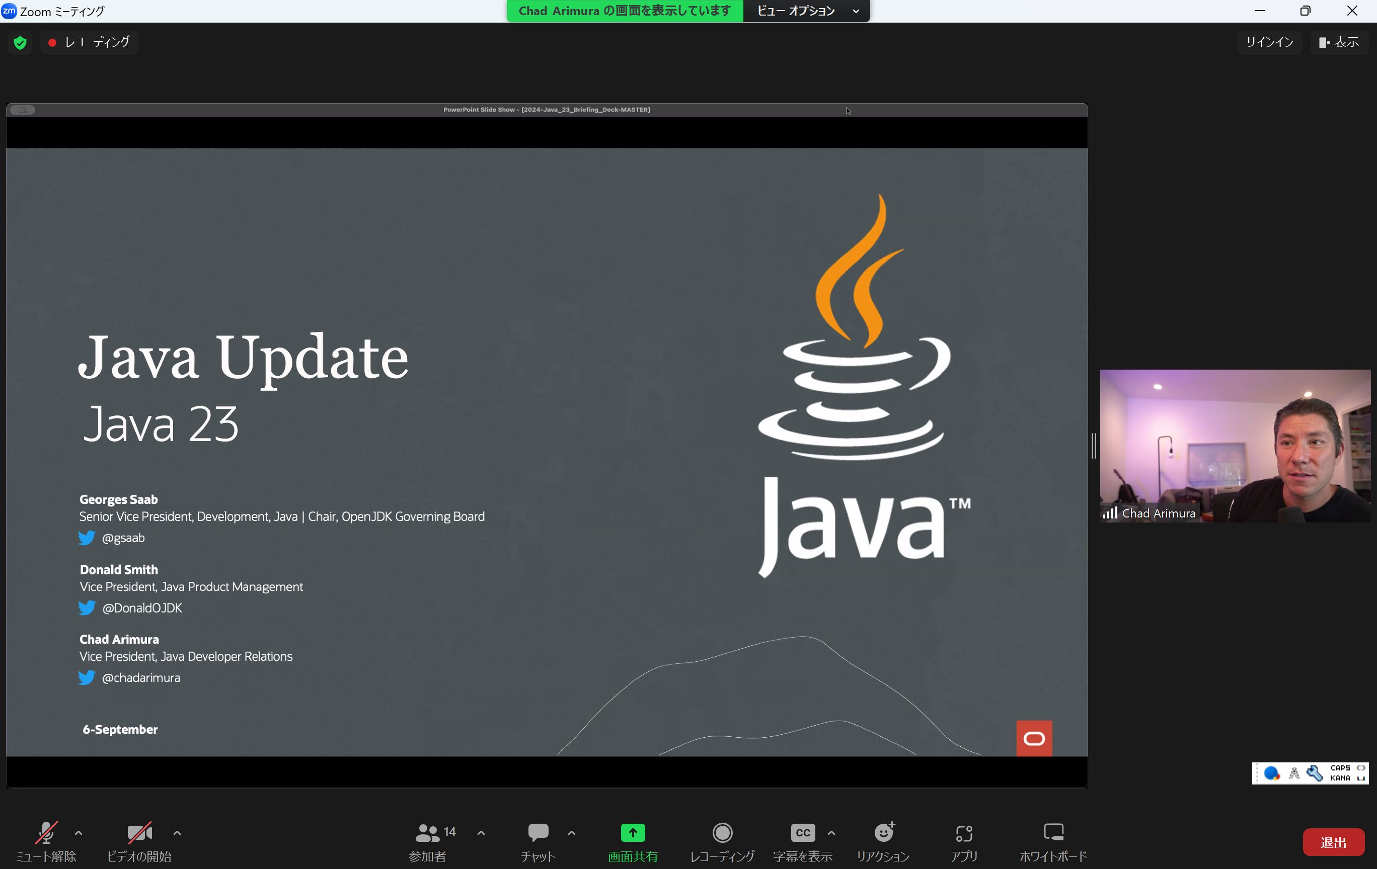Open the participants panel
The image size is (1377, 869).
(427, 841)
